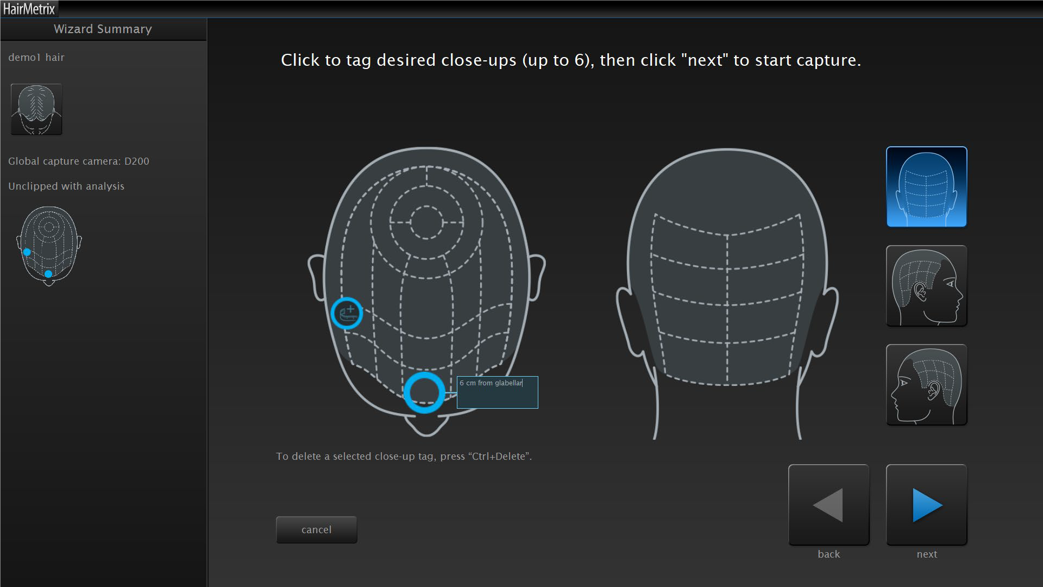Click the right ear of the top-view head

tap(537, 277)
